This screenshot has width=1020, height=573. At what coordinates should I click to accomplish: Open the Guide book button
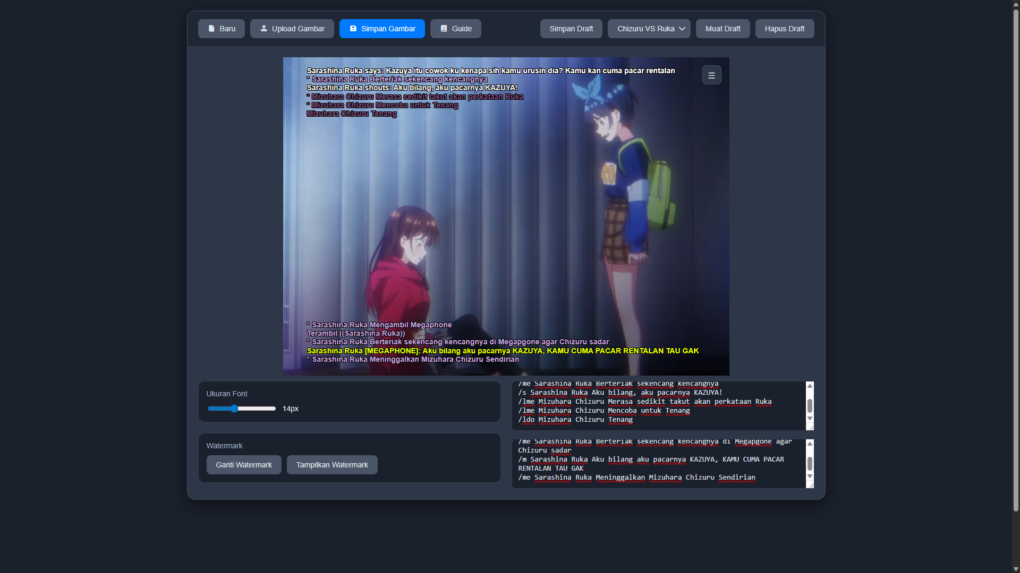(x=456, y=29)
